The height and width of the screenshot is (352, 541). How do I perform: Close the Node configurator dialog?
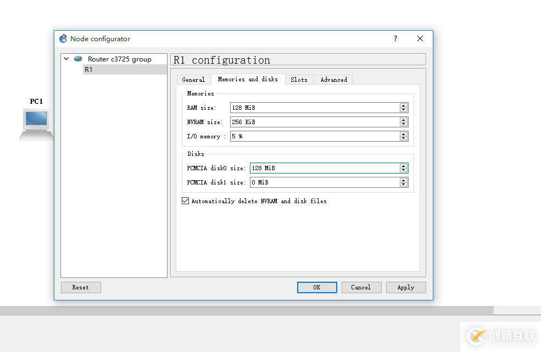420,38
